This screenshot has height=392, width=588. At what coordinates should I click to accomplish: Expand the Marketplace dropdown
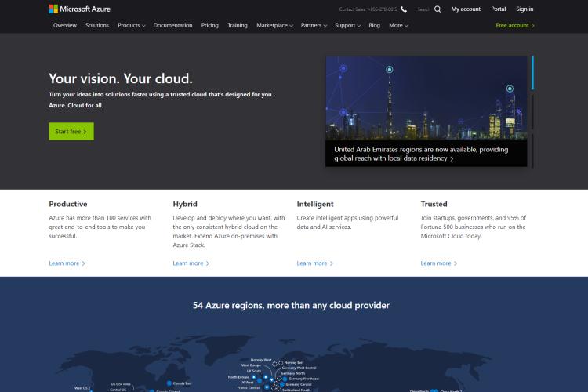pyautogui.click(x=274, y=25)
